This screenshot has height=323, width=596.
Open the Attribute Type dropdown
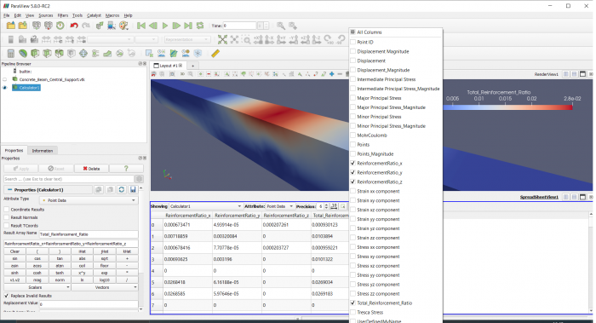(x=89, y=200)
